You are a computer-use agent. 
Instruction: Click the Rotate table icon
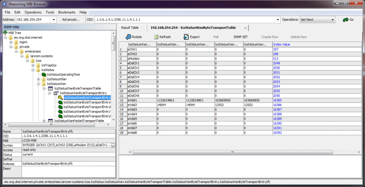coord(128,36)
